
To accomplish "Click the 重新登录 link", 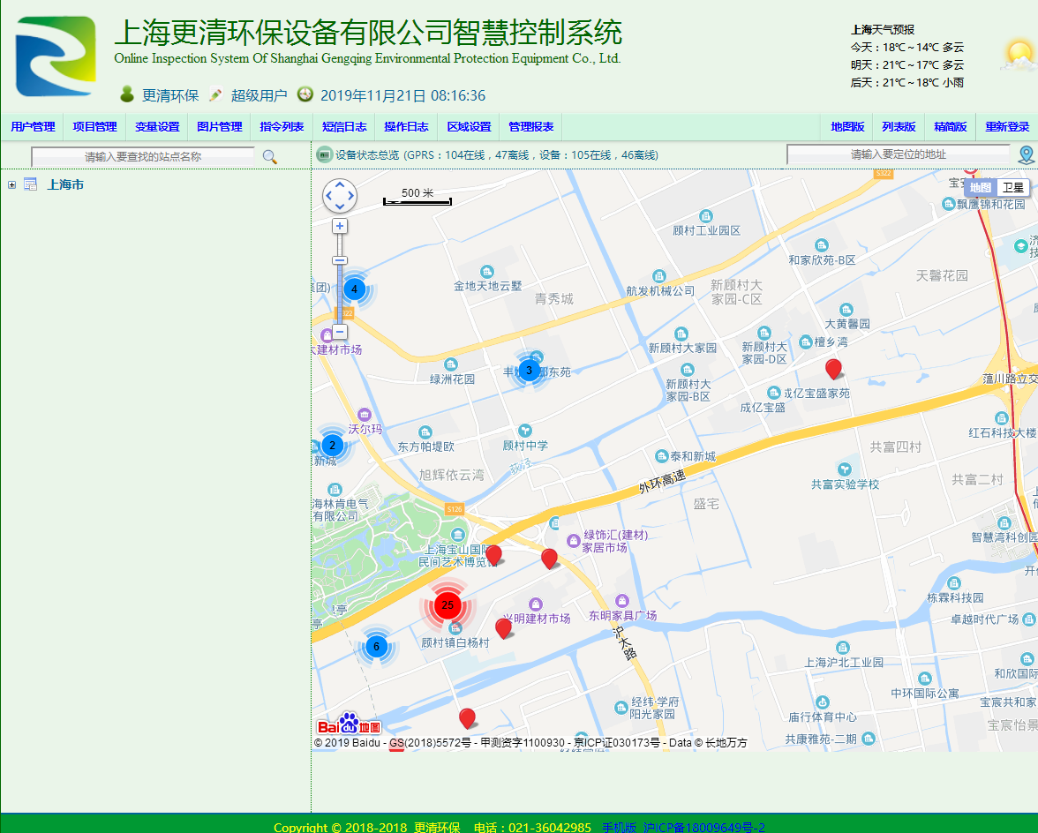I will (x=1007, y=127).
